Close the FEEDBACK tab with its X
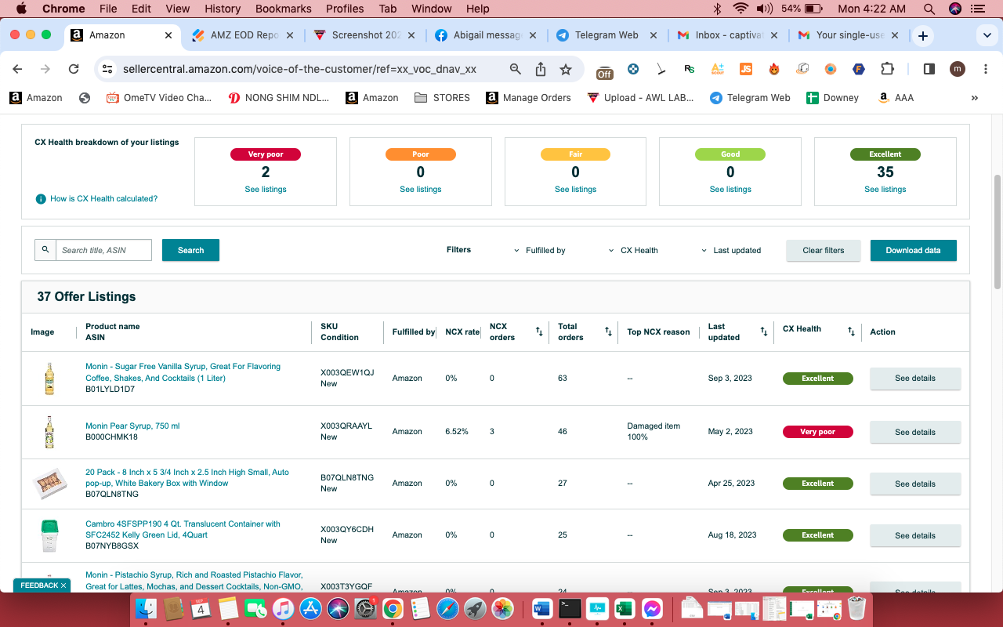Viewport: 1003px width, 627px height. click(63, 585)
